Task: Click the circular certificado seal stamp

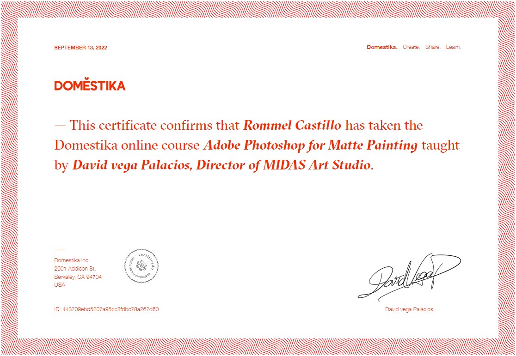Action: click(x=141, y=266)
